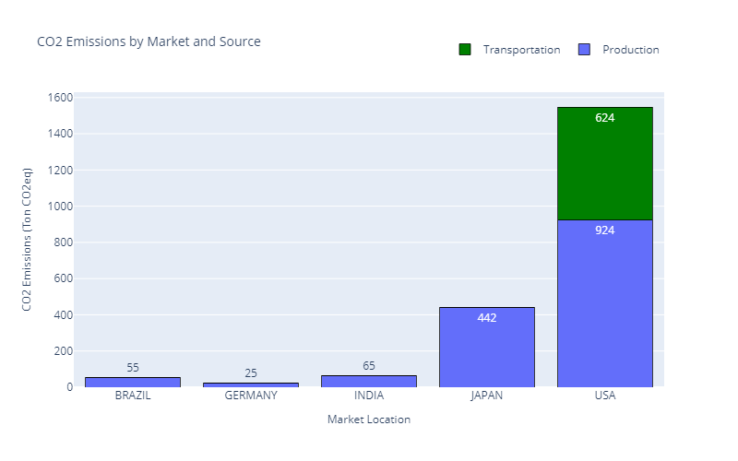Image resolution: width=738 pixels, height=461 pixels.
Task: Click the small GERMANY bar
Action: point(251,384)
